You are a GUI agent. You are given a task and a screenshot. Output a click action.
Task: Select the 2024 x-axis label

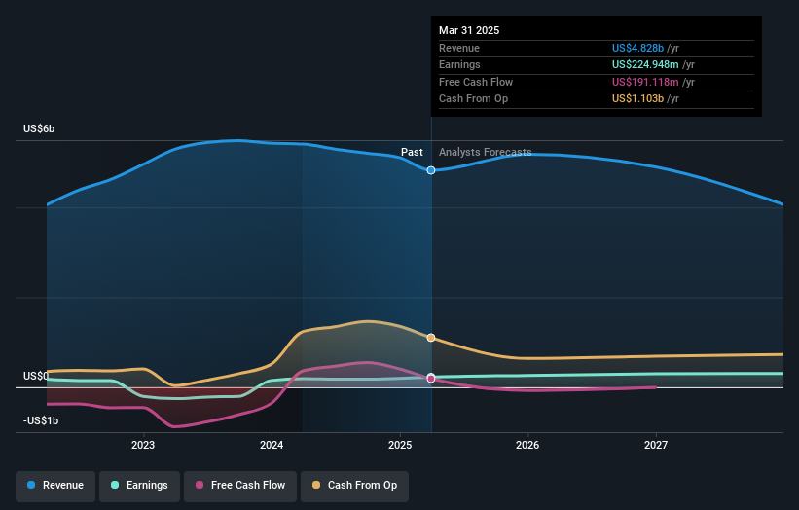click(272, 446)
